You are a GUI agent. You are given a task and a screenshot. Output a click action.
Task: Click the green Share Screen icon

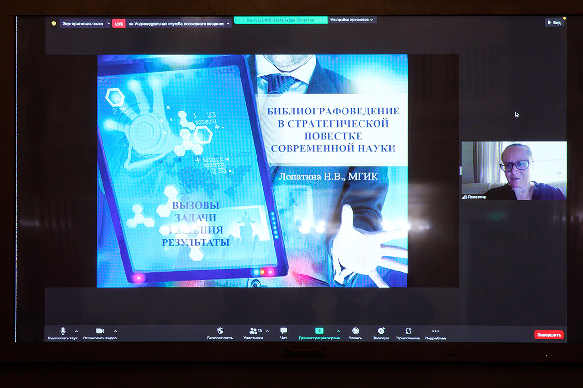319,331
